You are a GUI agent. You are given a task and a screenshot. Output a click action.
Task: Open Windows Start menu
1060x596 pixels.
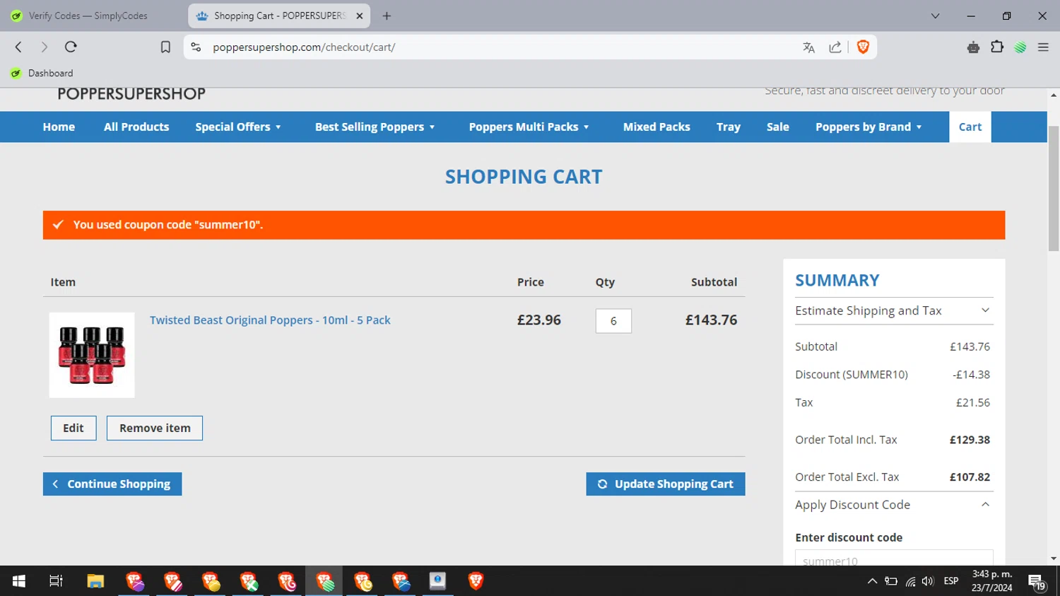click(19, 581)
